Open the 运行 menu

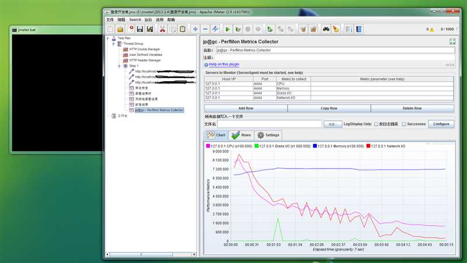[148, 20]
